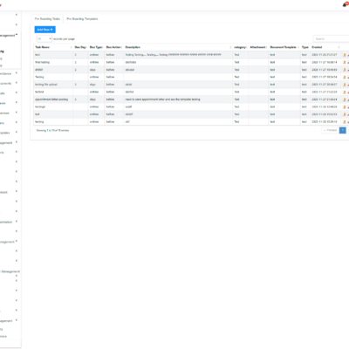Click edit icon for 'appointment letter posting' row
Viewport: 349px width, 349px height.
point(345,99)
